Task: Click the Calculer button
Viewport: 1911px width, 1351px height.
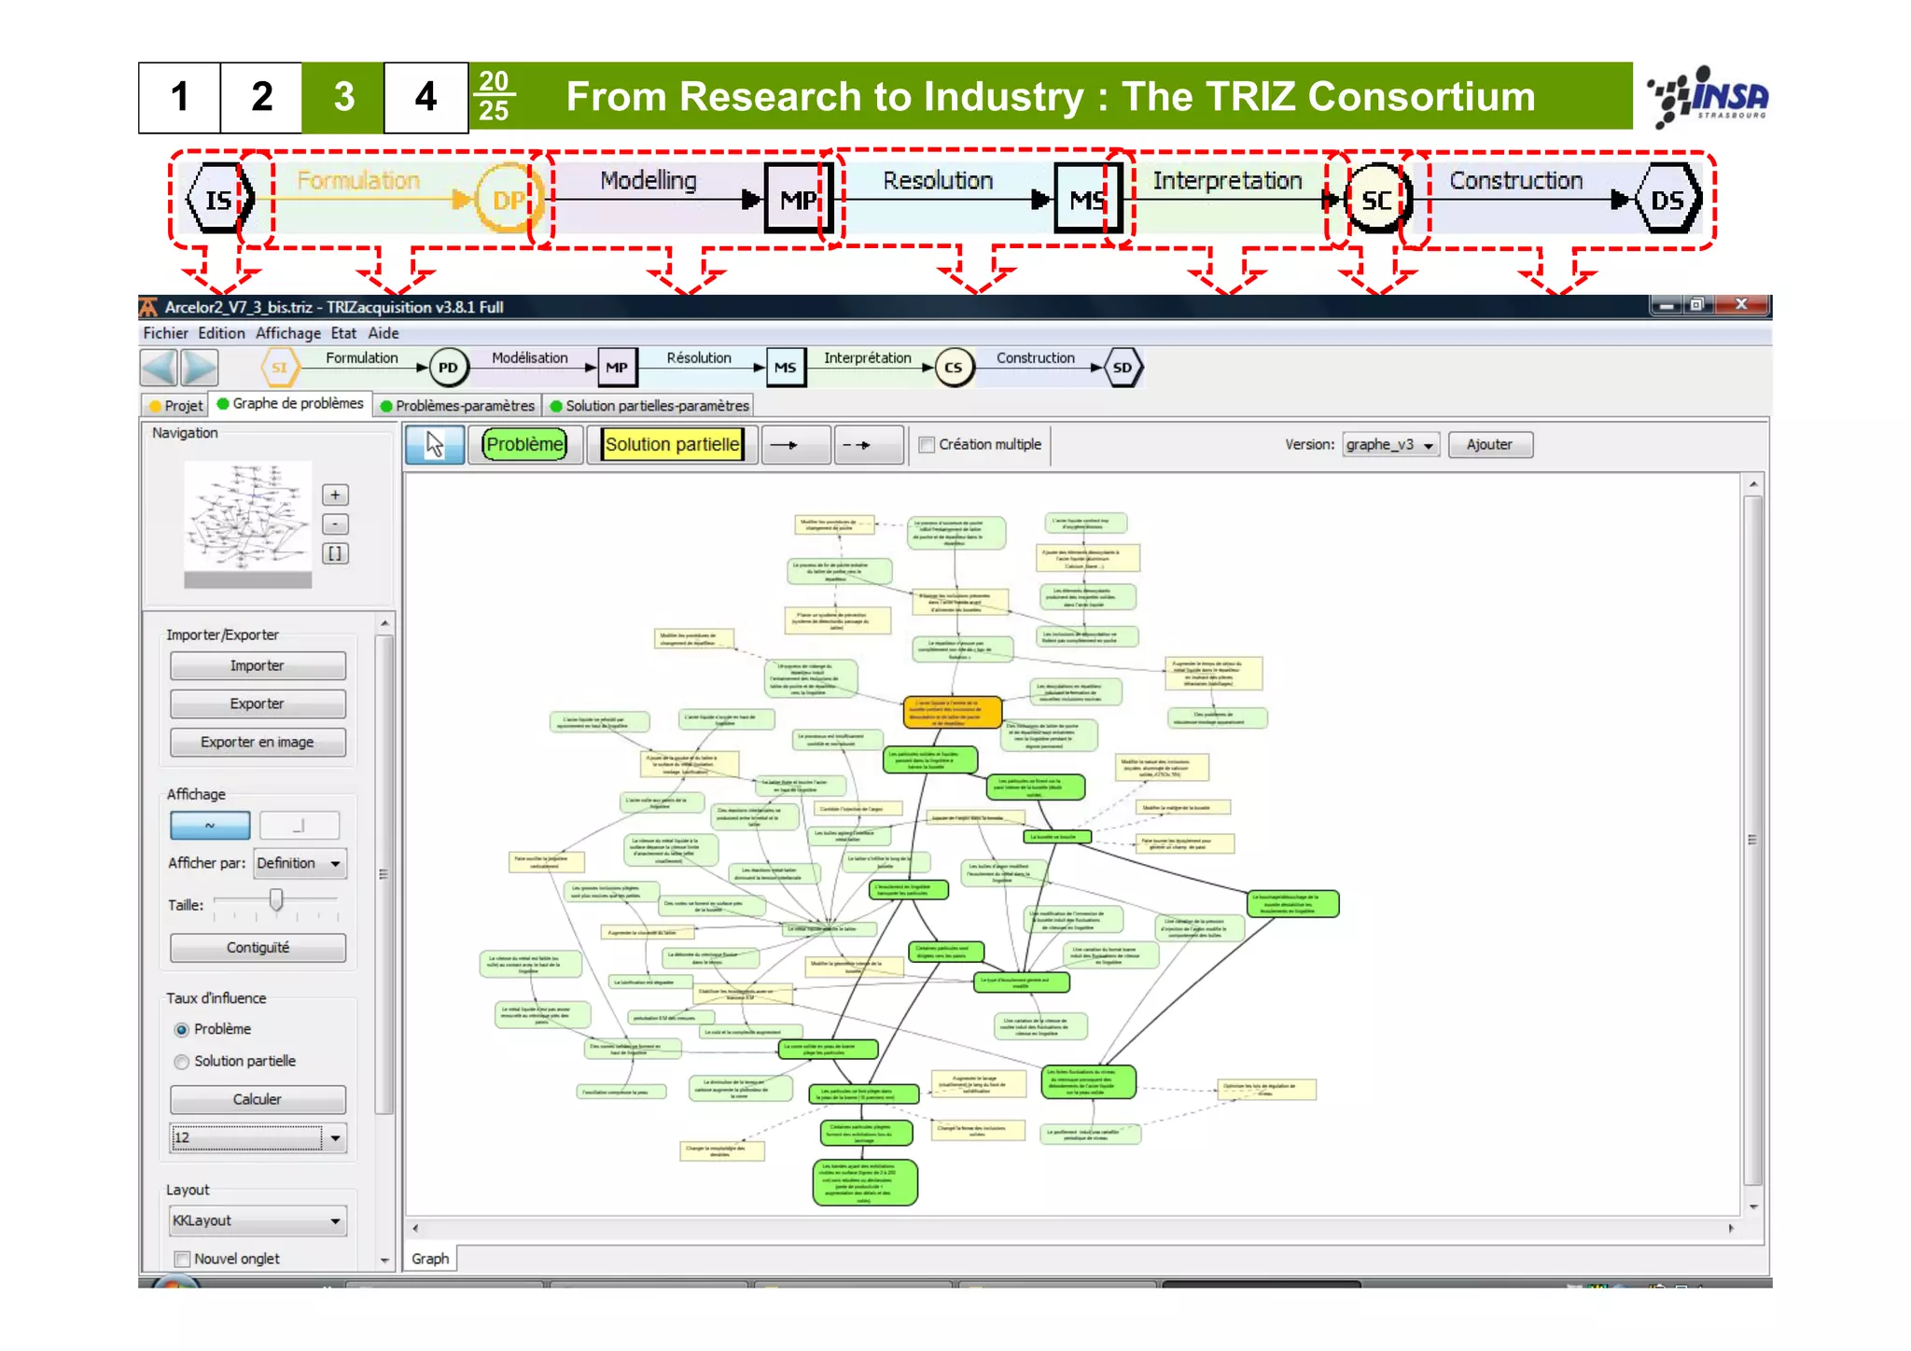Action: tap(258, 1099)
